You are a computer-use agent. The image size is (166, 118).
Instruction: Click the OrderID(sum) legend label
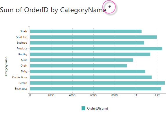(x=98, y=108)
